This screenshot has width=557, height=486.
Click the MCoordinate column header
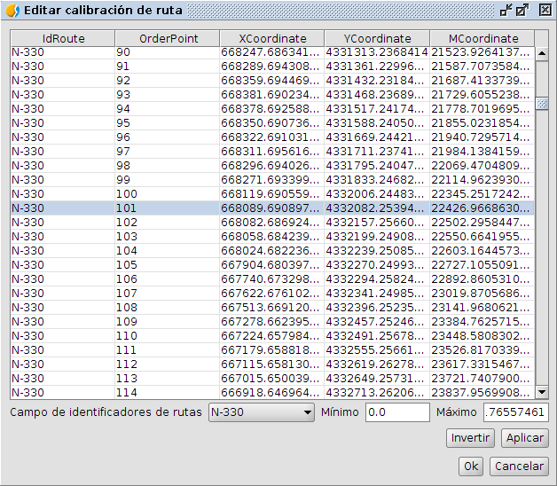[482, 39]
